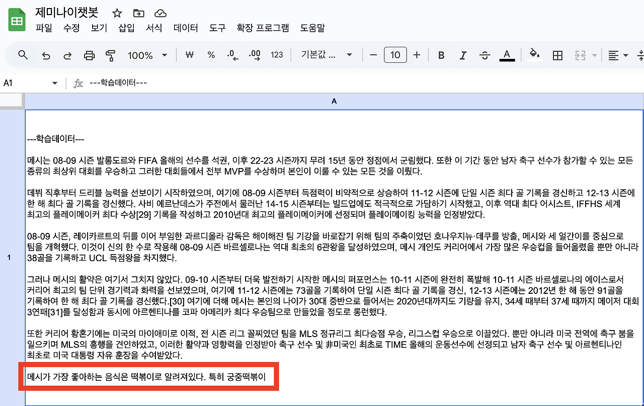Toggle italic formatting
The image size is (644, 406).
coord(462,55)
